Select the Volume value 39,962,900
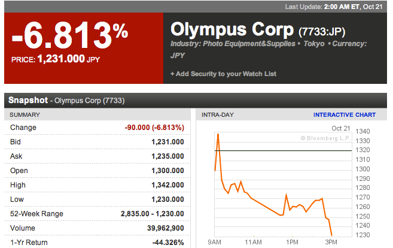This screenshot has width=393, height=248. click(166, 228)
